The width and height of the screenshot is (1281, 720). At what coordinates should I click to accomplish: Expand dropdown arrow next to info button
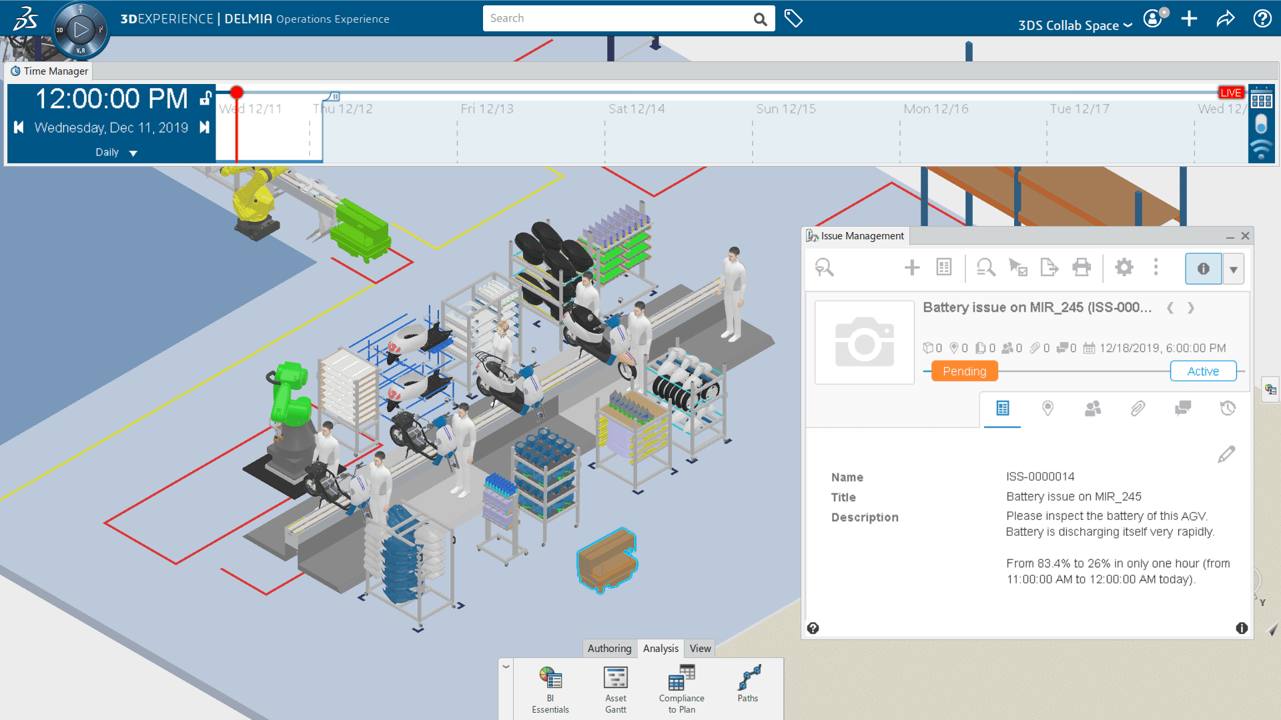(1233, 269)
